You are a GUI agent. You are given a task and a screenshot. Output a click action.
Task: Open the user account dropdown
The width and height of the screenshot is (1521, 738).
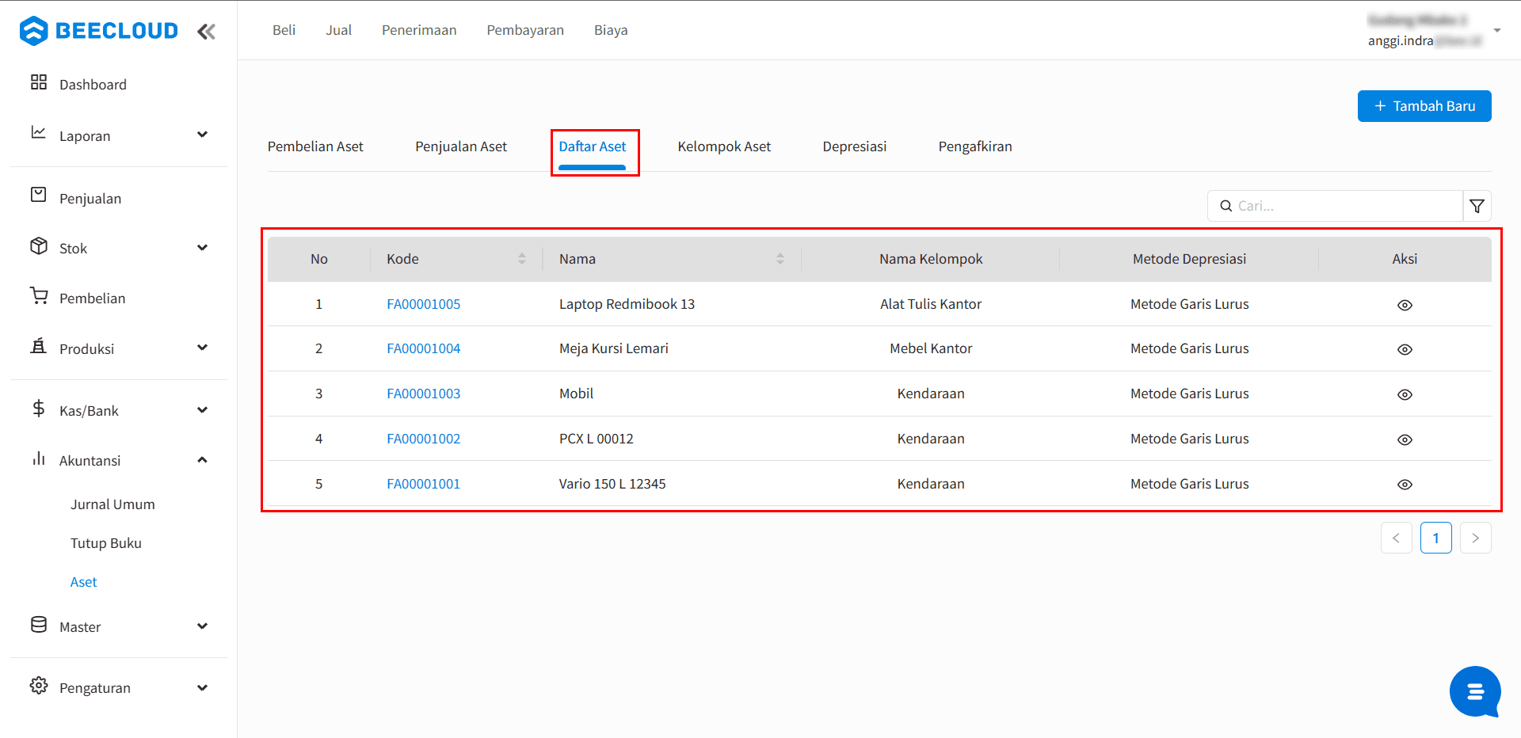[x=1496, y=30]
